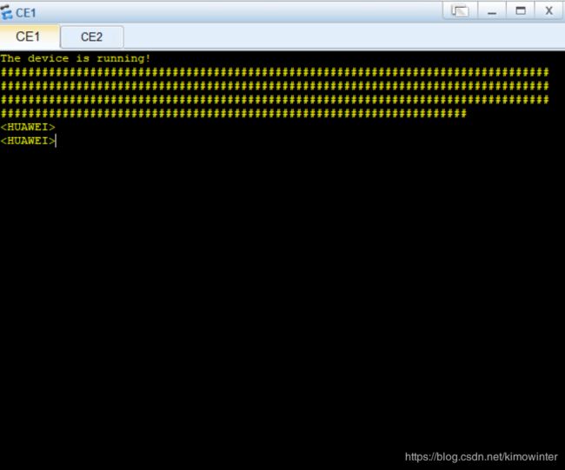Click the first <HUAWEI> prompt line
The height and width of the screenshot is (470, 565).
[28, 127]
